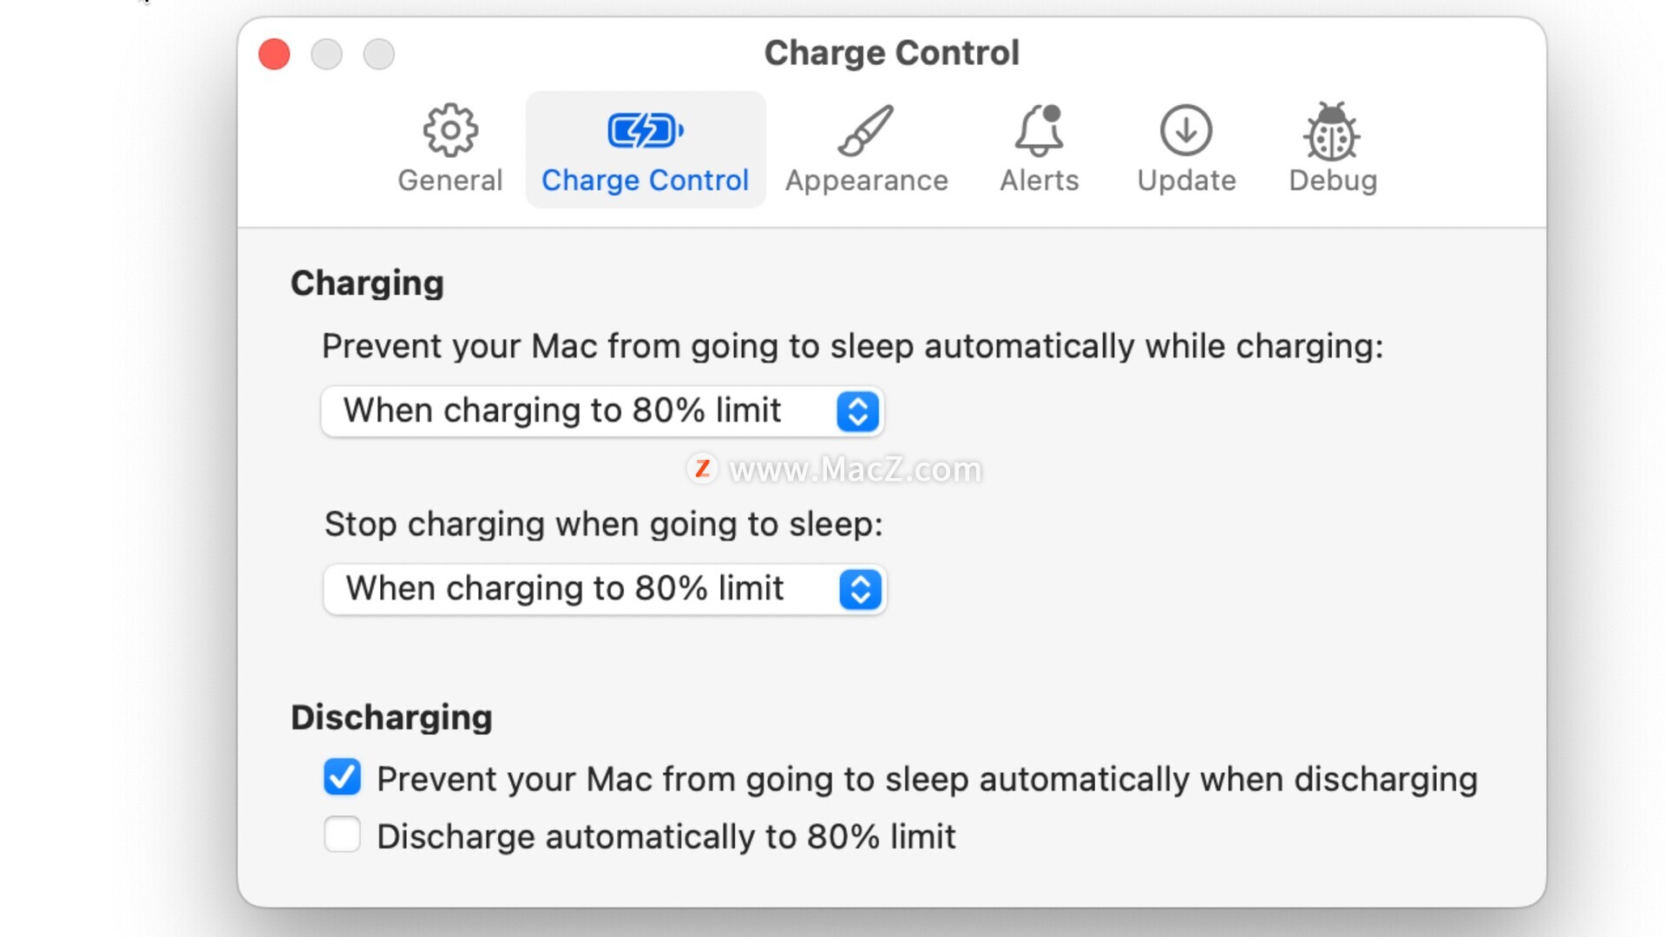Enable Discharge automatically to 80% limit
Image resolution: width=1666 pixels, height=937 pixels.
click(342, 835)
